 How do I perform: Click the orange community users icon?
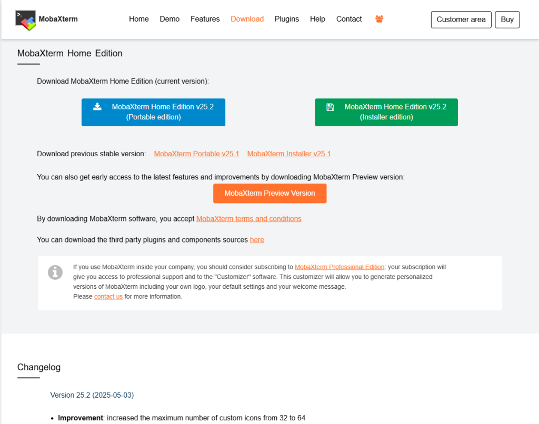[x=379, y=19]
